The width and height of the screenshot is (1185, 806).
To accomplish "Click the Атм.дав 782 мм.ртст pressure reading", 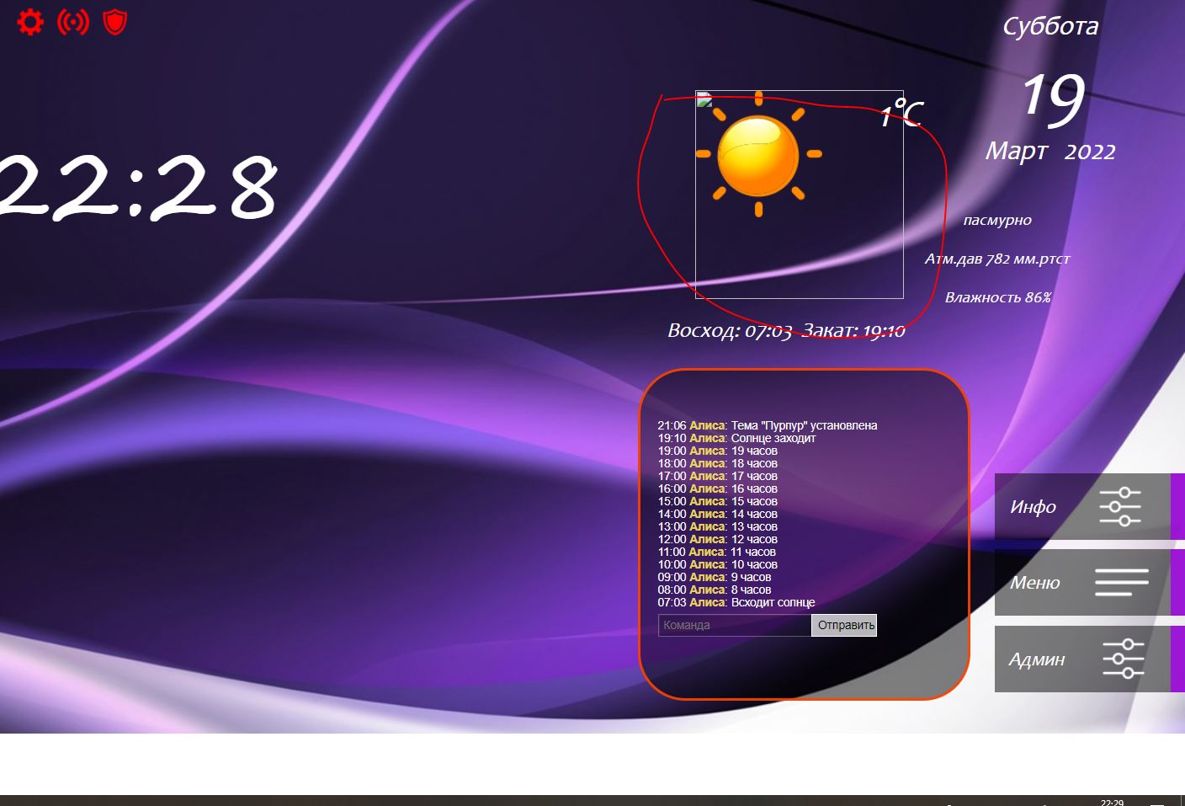I will (x=997, y=259).
